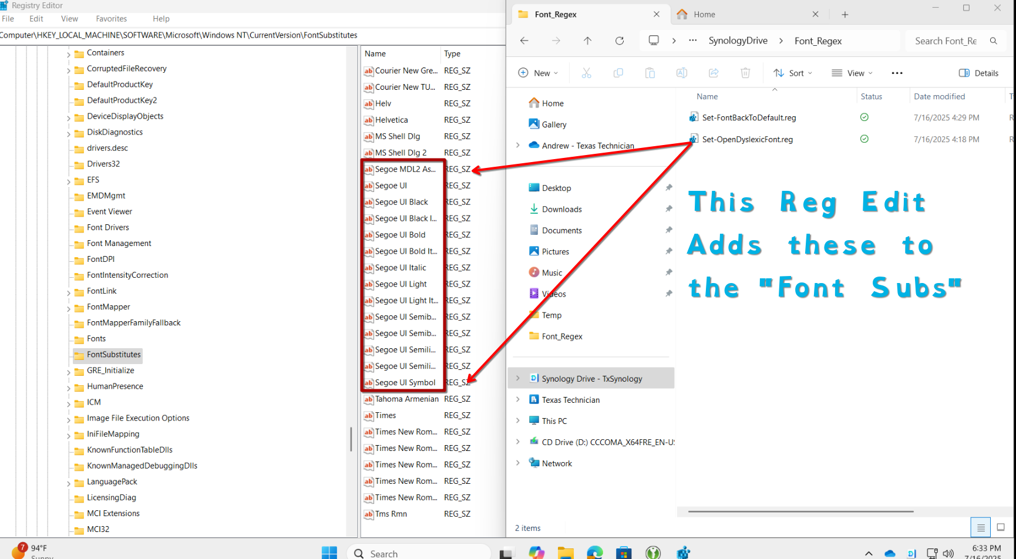Switch to details list view icon

pos(981,527)
